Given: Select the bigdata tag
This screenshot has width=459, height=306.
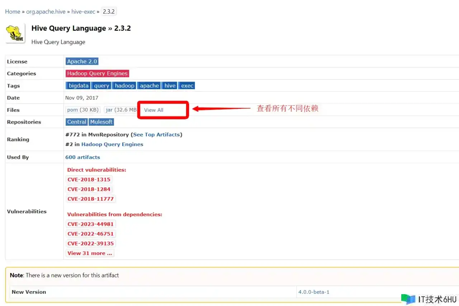Looking at the screenshot, I should point(79,86).
